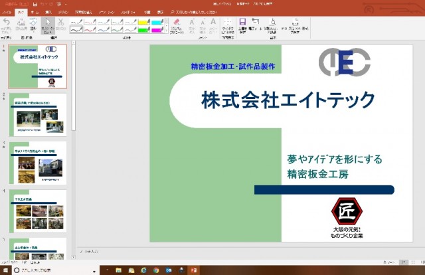Activate the Select objects arrow tool

coord(48,25)
